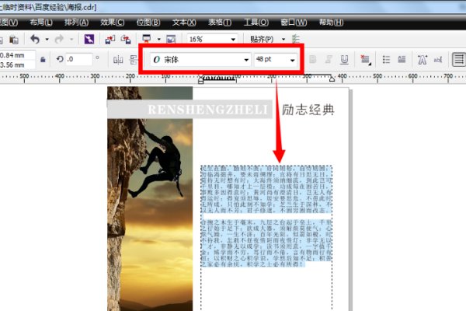Screen dimensions: 466x311
Task: Click the Export icon
Action: pyautogui.click(x=126, y=40)
